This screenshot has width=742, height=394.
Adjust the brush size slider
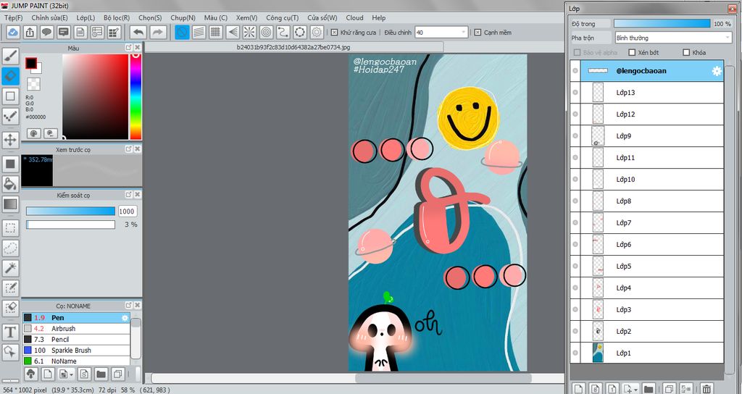point(70,211)
